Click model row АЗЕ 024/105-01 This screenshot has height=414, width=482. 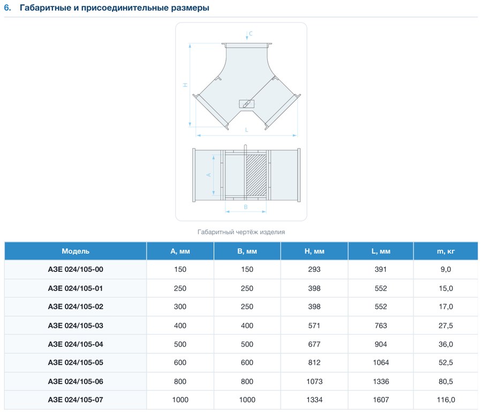[241, 288]
